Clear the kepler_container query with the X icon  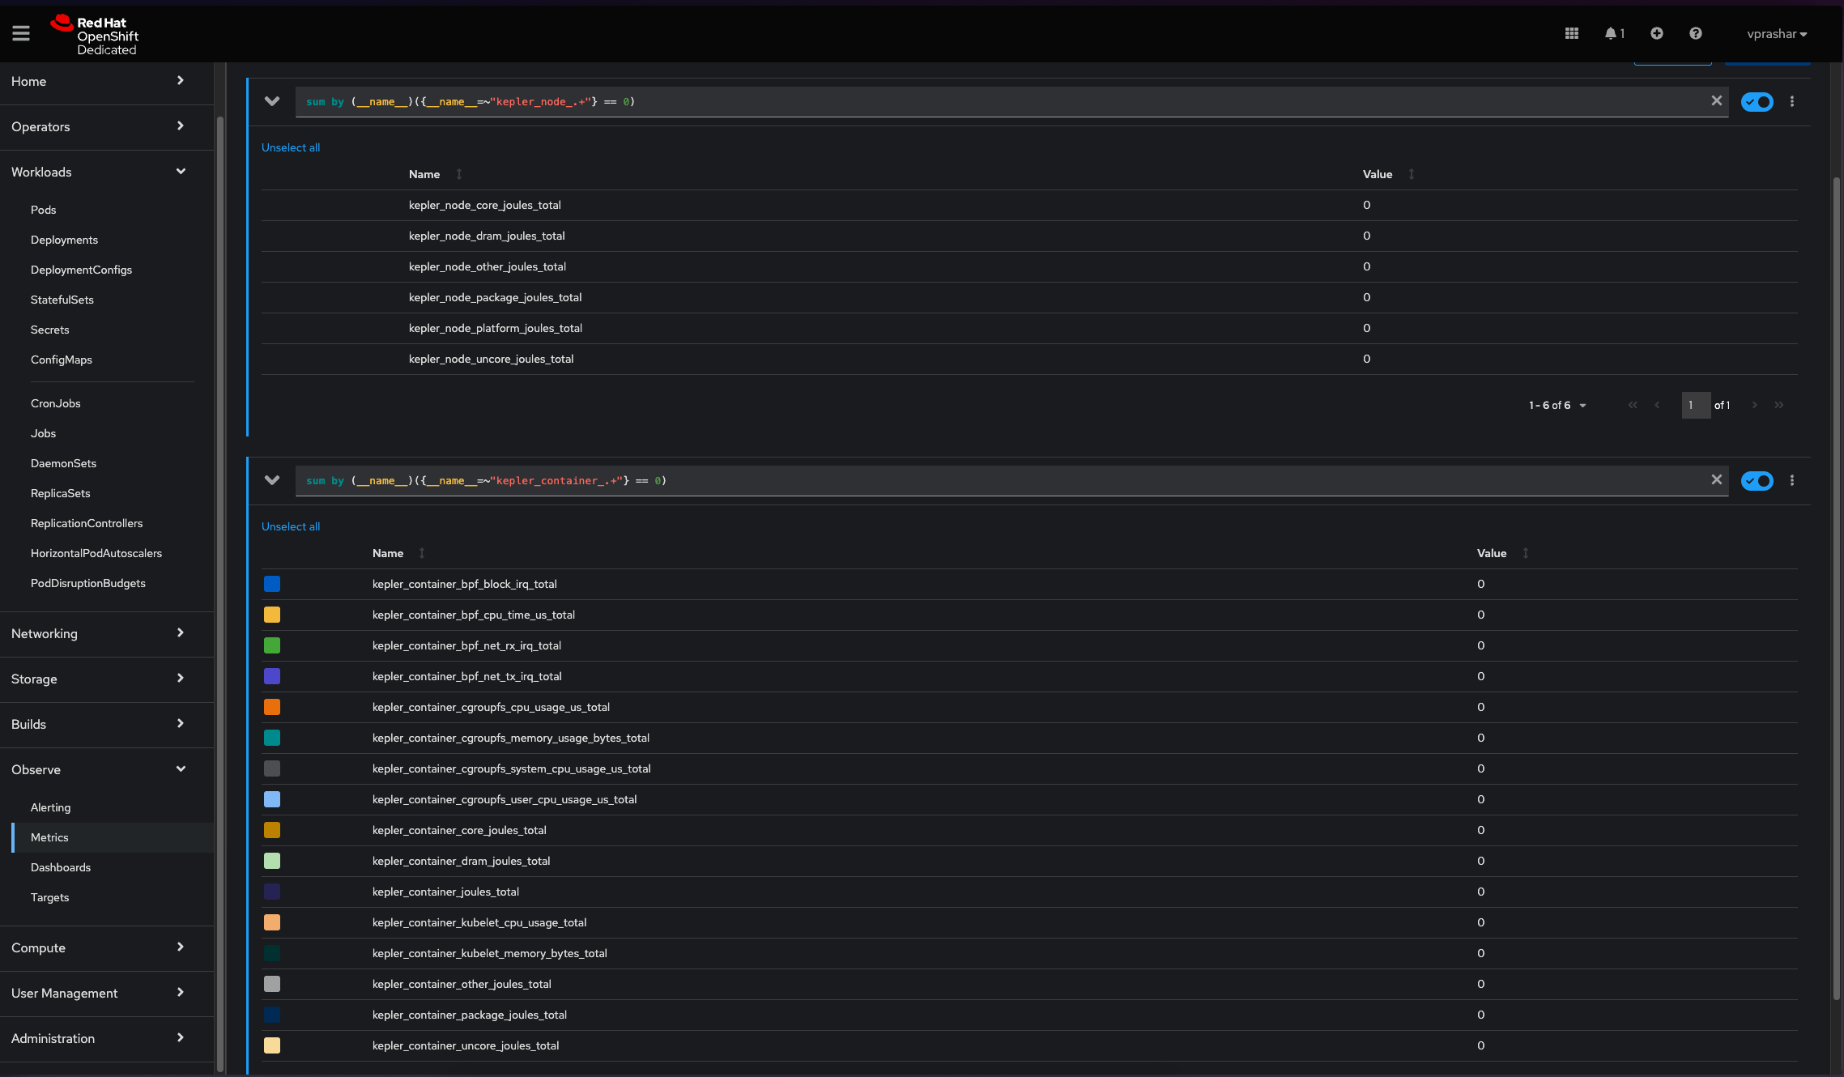(x=1716, y=480)
